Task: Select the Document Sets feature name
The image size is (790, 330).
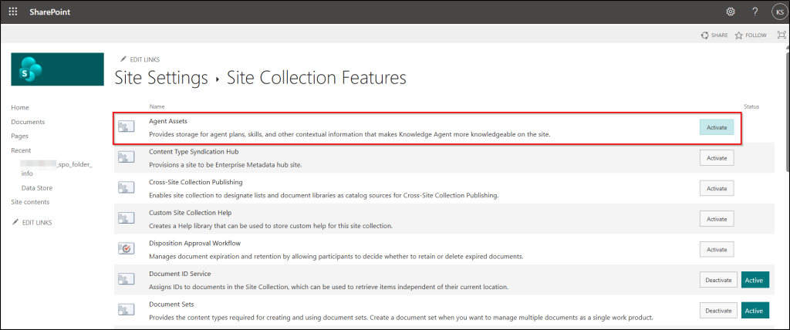Action: [171, 305]
